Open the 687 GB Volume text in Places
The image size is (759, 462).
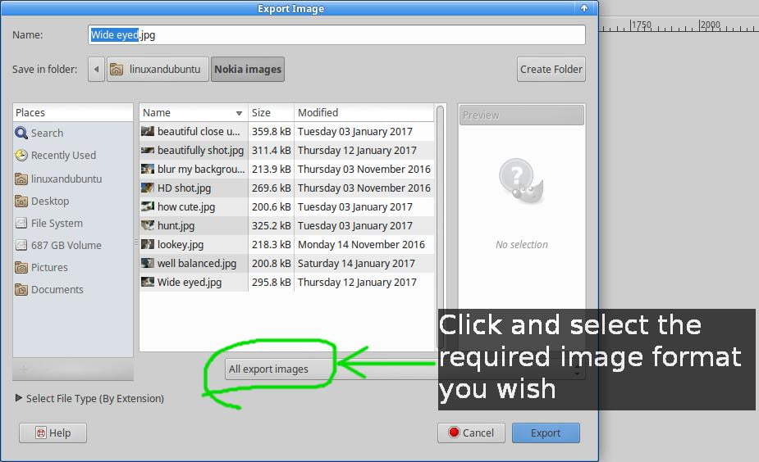tap(66, 246)
